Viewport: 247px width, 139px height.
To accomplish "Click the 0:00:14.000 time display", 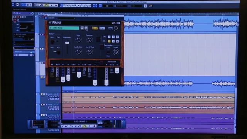I will click(x=80, y=122).
